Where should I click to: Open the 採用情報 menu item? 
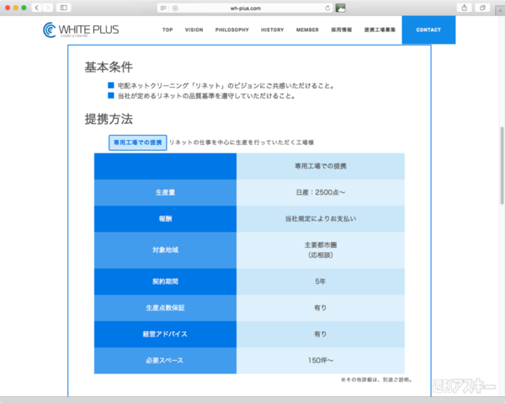(x=342, y=30)
